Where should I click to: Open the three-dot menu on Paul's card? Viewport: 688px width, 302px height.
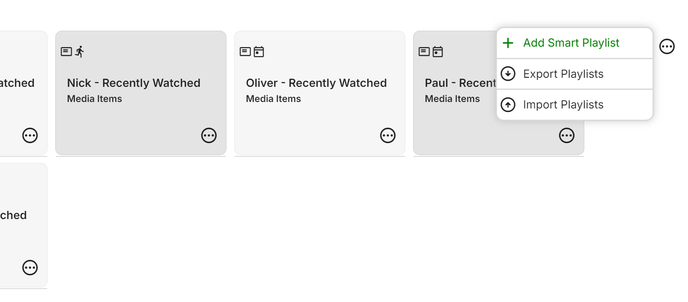pyautogui.click(x=567, y=136)
